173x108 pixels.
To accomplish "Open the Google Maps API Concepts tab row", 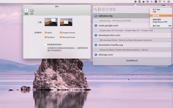I will point(132,31).
